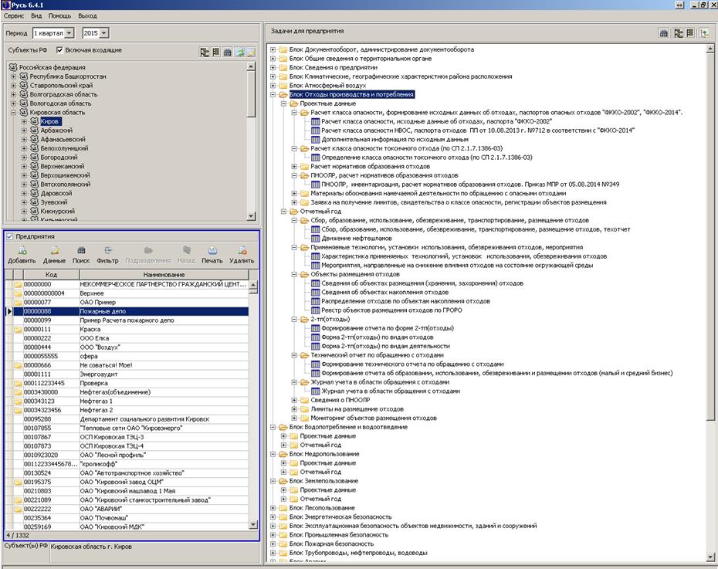Open Данные (Data) for selected enterprise

[54, 251]
